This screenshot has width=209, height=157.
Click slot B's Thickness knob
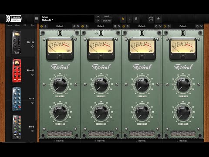[101, 113]
